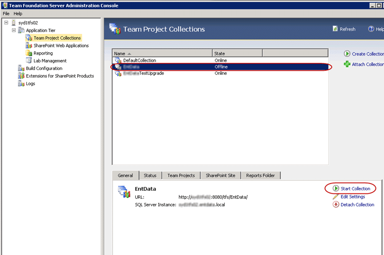This screenshot has height=255, width=384.
Task: Click the Team Project Collections header icon
Action: tap(115, 29)
